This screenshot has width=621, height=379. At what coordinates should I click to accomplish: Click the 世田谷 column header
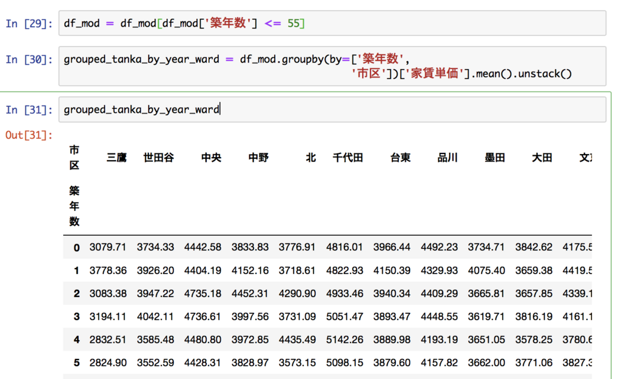point(158,158)
